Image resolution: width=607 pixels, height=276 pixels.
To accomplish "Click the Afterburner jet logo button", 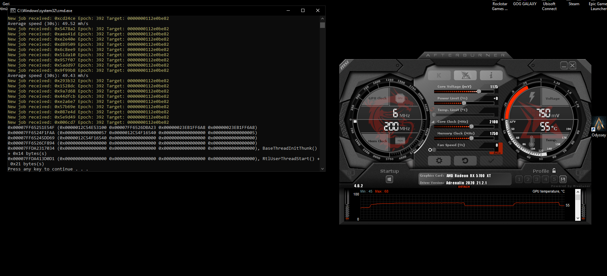I will tap(465, 75).
